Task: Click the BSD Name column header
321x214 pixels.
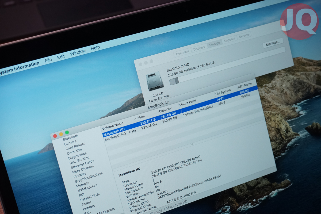Action: pos(245,86)
